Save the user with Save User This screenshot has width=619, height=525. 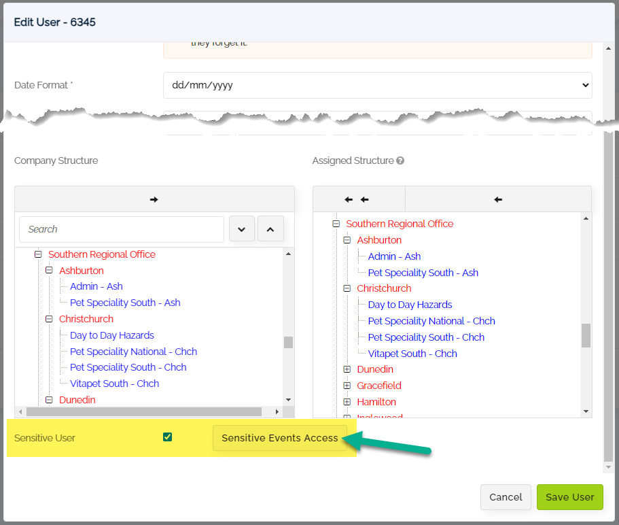click(x=569, y=497)
